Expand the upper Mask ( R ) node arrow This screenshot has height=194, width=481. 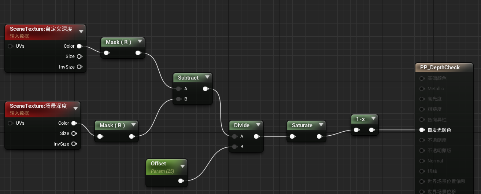[x=140, y=42]
